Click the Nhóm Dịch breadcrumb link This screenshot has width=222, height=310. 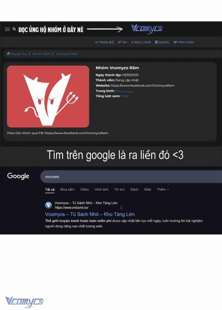pyautogui.click(x=42, y=54)
